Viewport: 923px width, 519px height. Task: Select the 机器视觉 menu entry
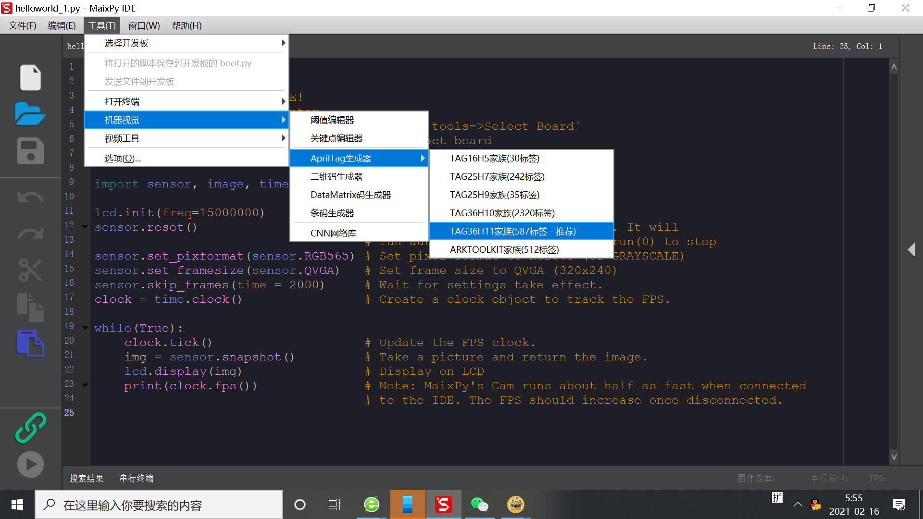click(x=187, y=120)
